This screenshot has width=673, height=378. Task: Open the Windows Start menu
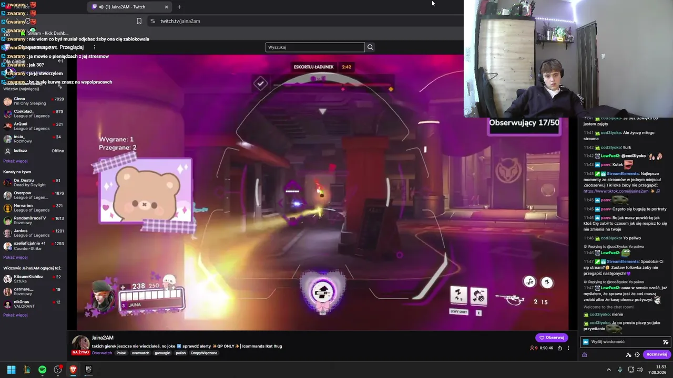(x=11, y=370)
